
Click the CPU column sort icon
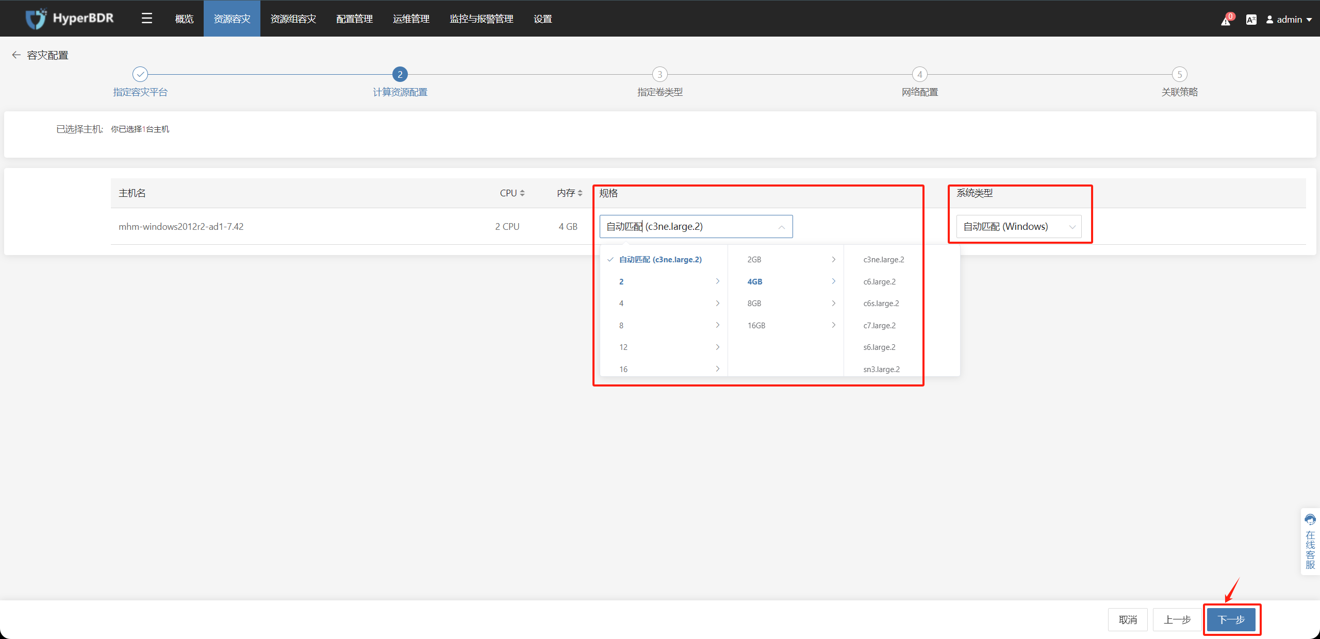pyautogui.click(x=522, y=193)
